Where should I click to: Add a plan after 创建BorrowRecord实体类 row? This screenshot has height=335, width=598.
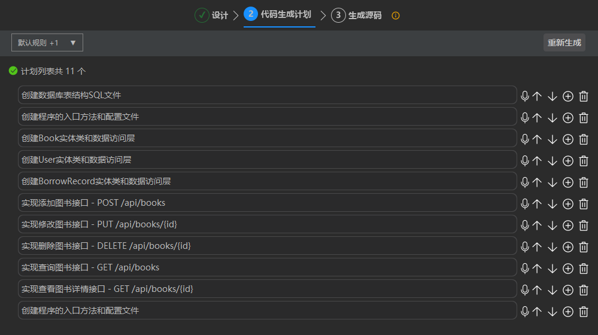coord(568,182)
